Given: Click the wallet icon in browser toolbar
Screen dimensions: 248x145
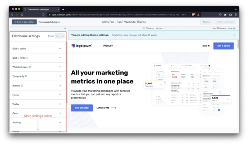Looking at the screenshot, I should [x=231, y=14].
